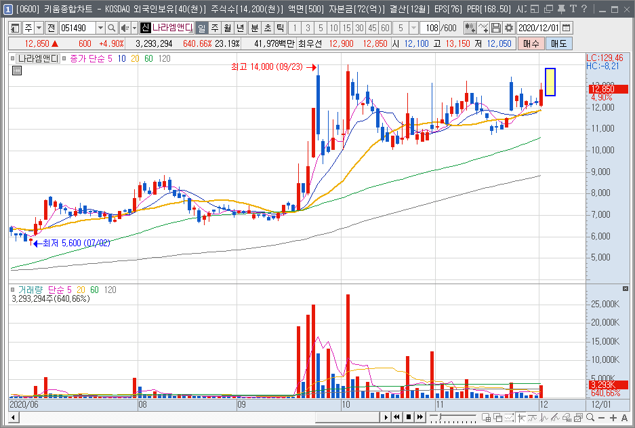
Task: Select weekly '주' chart period
Action: click(214, 28)
